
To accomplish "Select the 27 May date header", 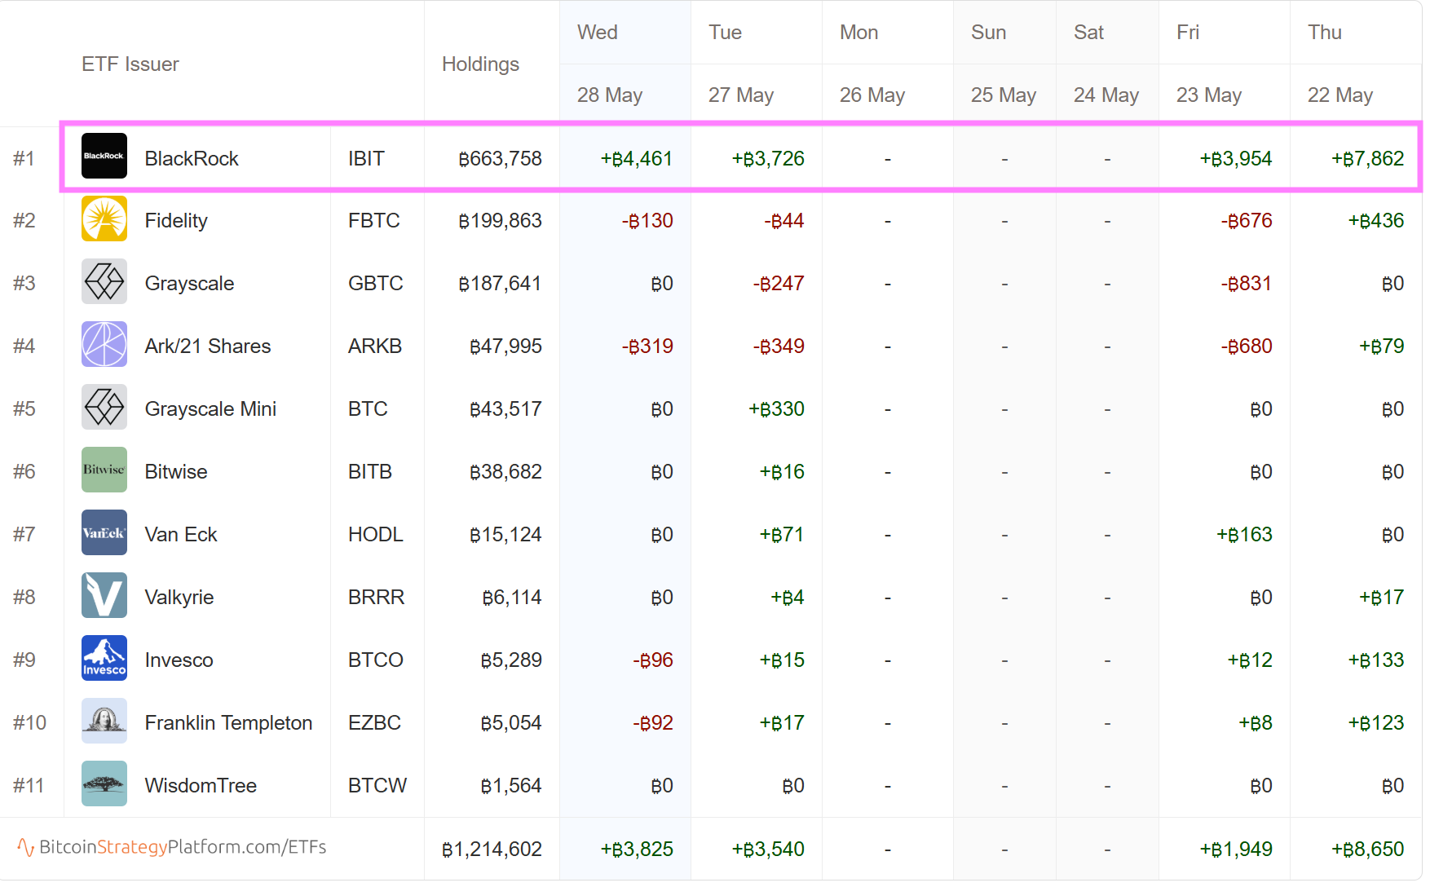I will click(x=741, y=95).
